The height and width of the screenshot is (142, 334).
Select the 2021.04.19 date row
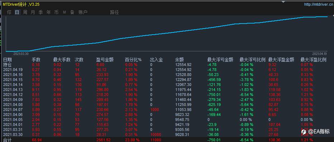click(x=13, y=70)
